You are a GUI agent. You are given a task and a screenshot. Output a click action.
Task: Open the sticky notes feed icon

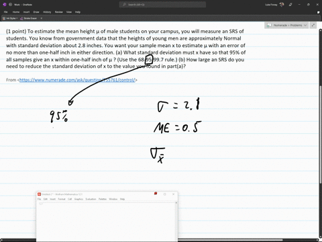click(x=318, y=12)
